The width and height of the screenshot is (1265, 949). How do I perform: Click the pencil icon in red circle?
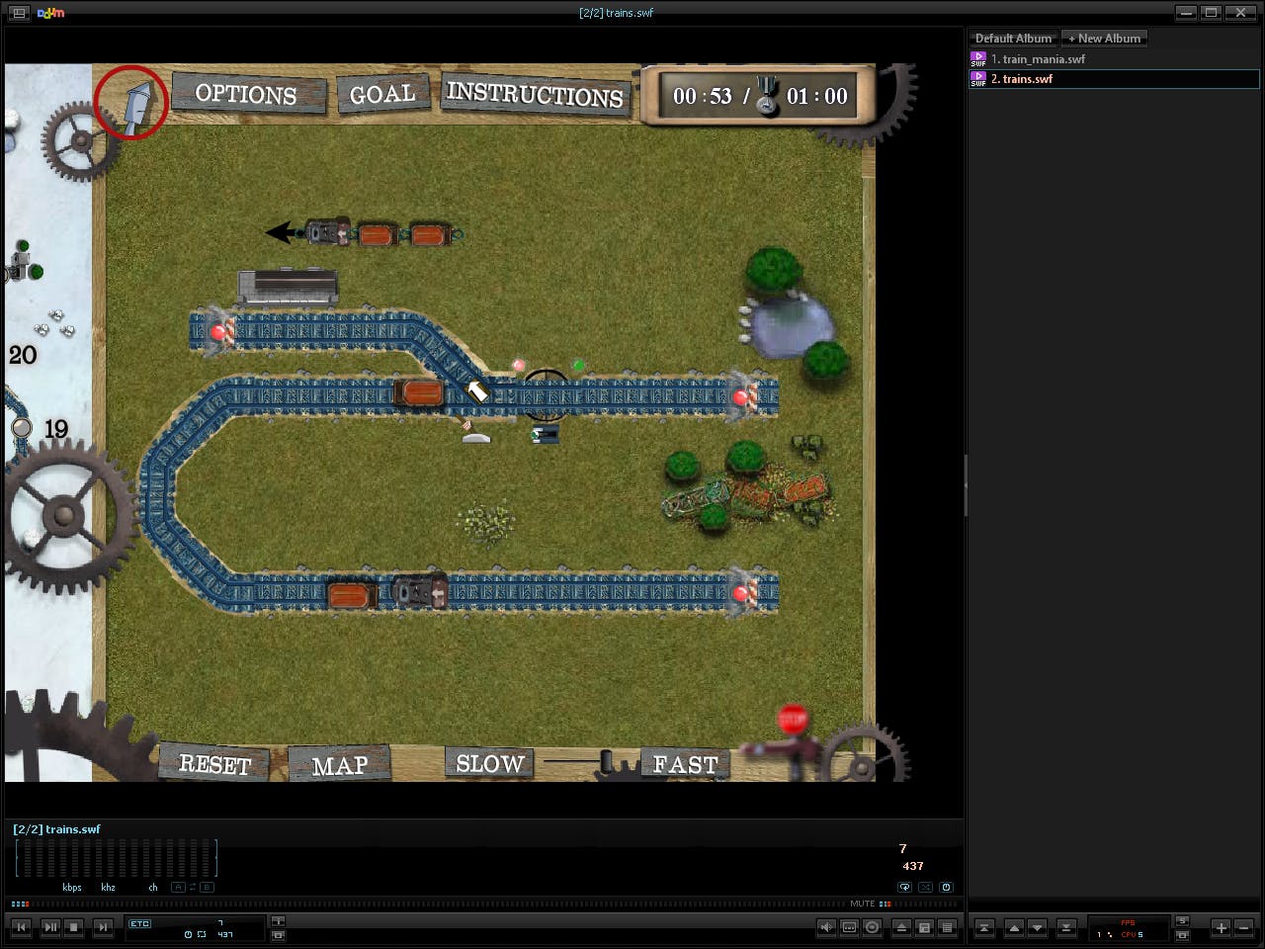(x=131, y=102)
